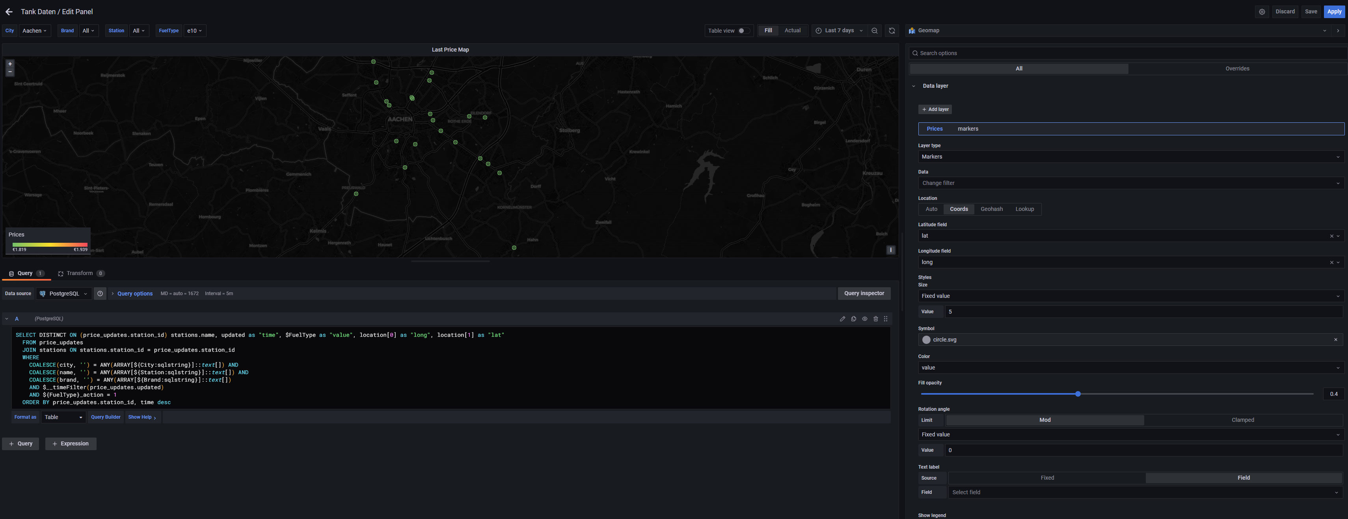Click the Fill opacity slider handle
The height and width of the screenshot is (519, 1348).
click(1078, 394)
